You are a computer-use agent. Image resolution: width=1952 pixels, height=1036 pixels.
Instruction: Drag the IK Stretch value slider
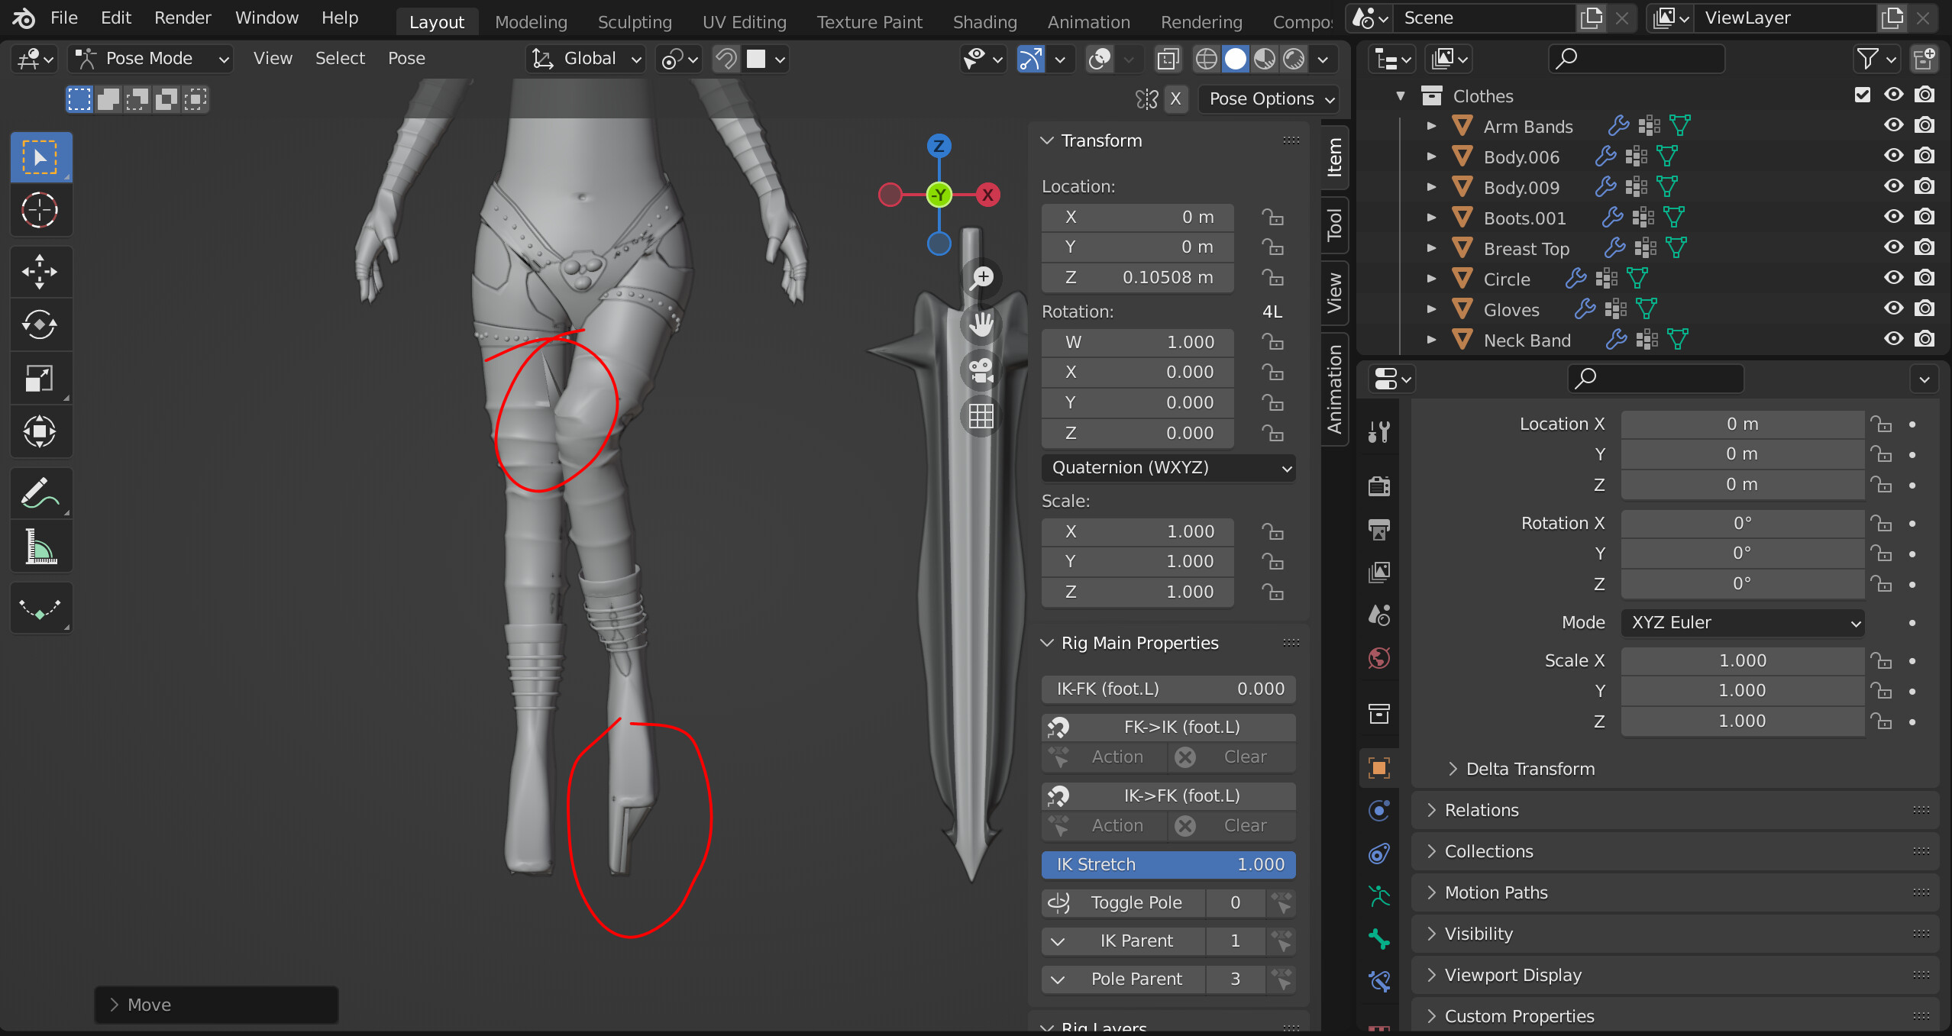1168,864
